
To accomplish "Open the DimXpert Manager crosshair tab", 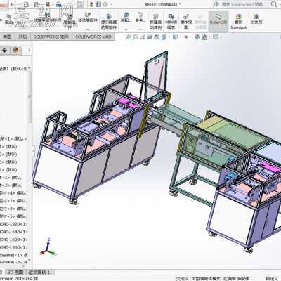I will pyautogui.click(x=4, y=50).
